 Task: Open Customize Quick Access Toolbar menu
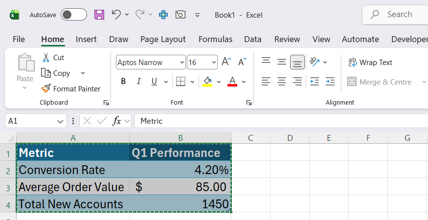(197, 15)
